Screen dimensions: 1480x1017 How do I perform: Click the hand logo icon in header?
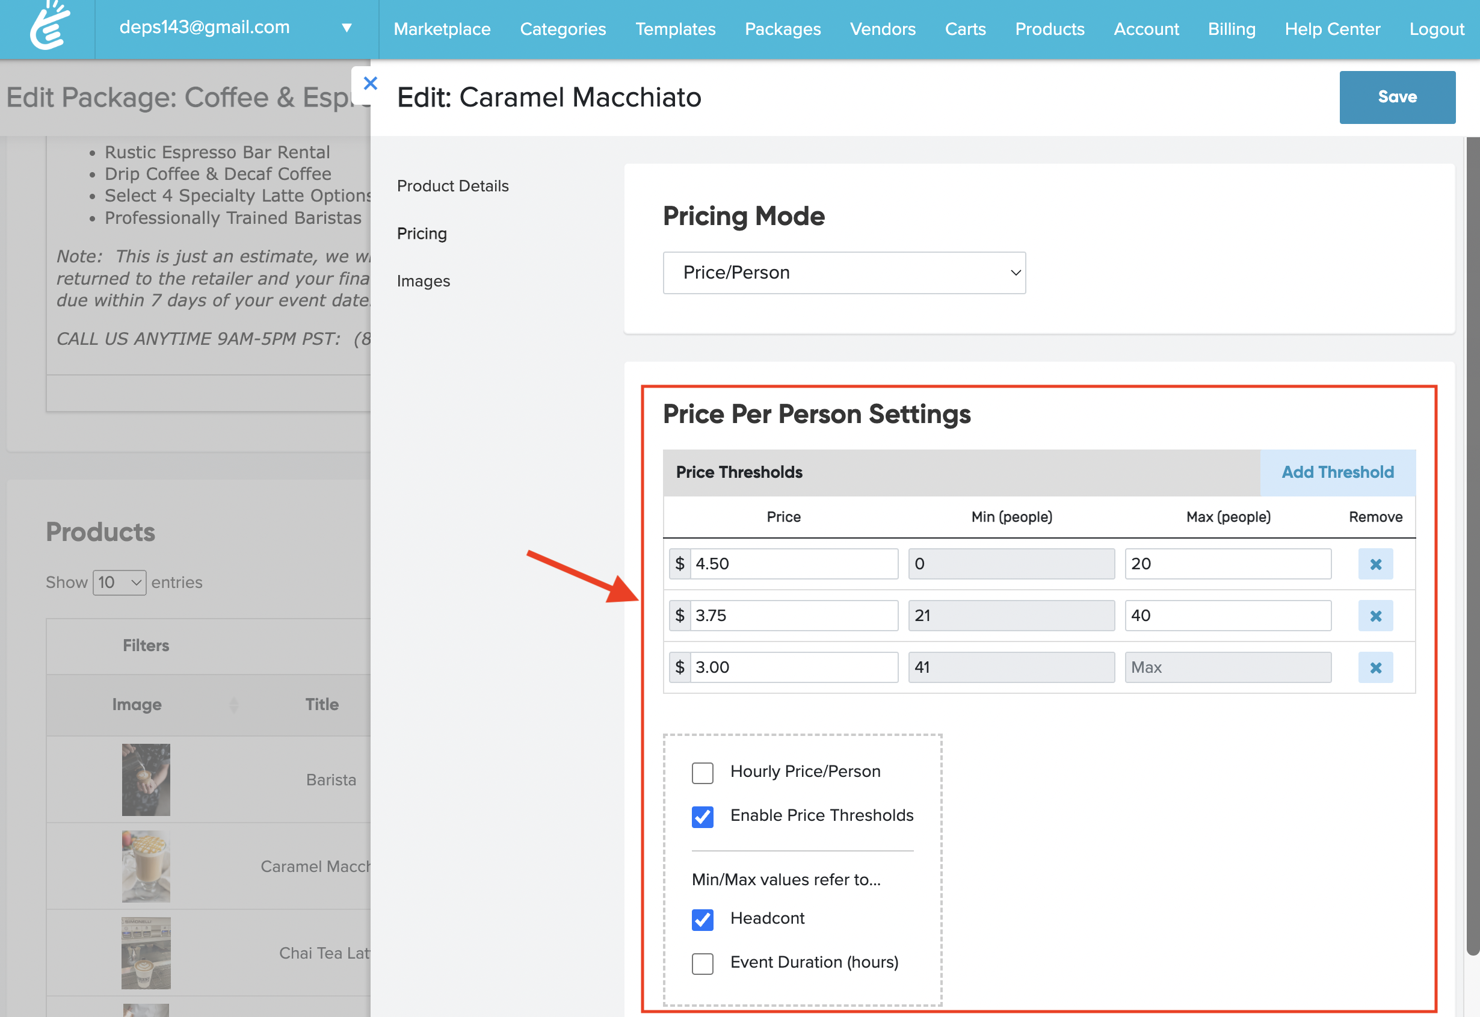tap(50, 26)
